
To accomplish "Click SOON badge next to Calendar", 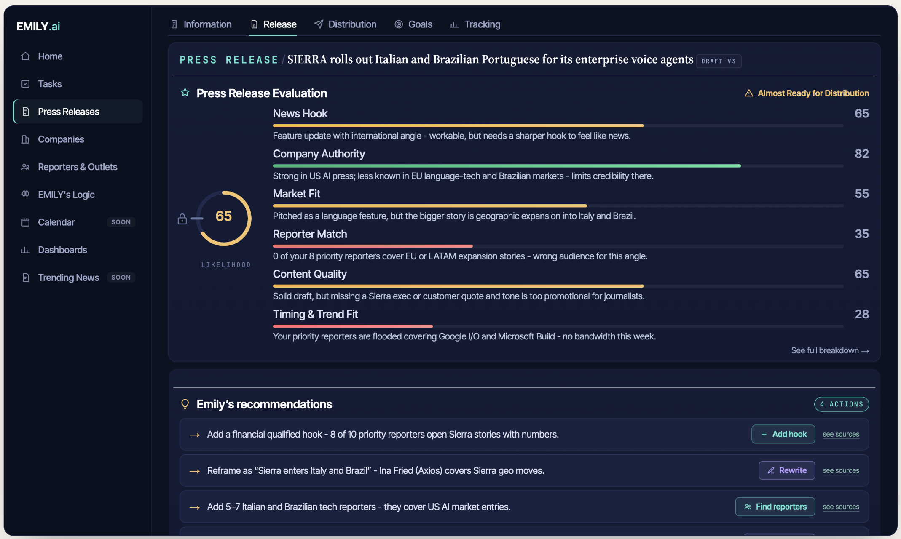I will (121, 222).
